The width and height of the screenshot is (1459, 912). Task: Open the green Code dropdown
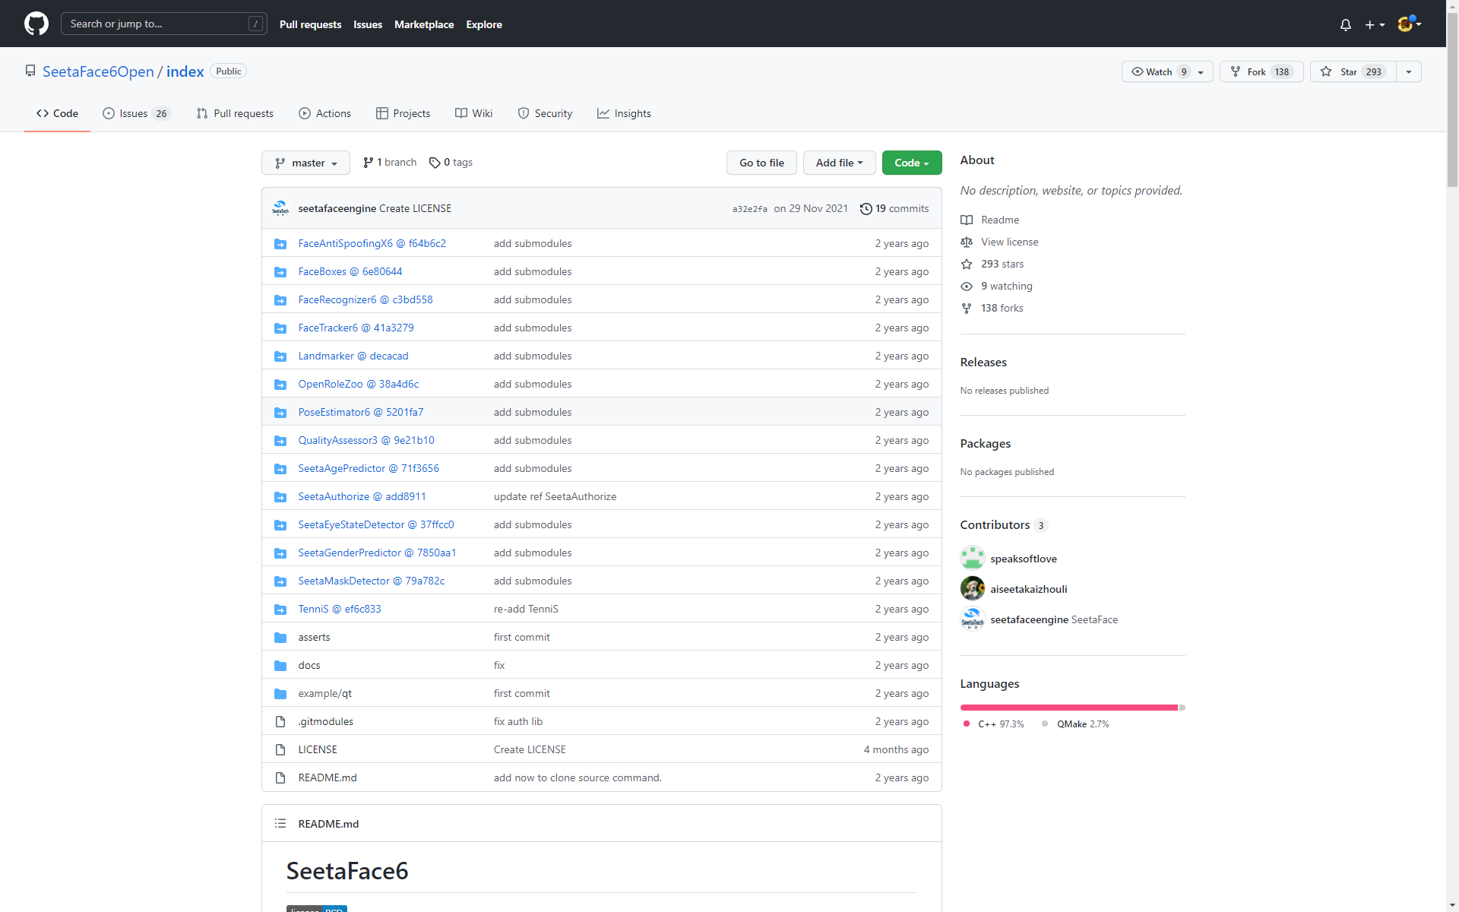[x=911, y=163]
